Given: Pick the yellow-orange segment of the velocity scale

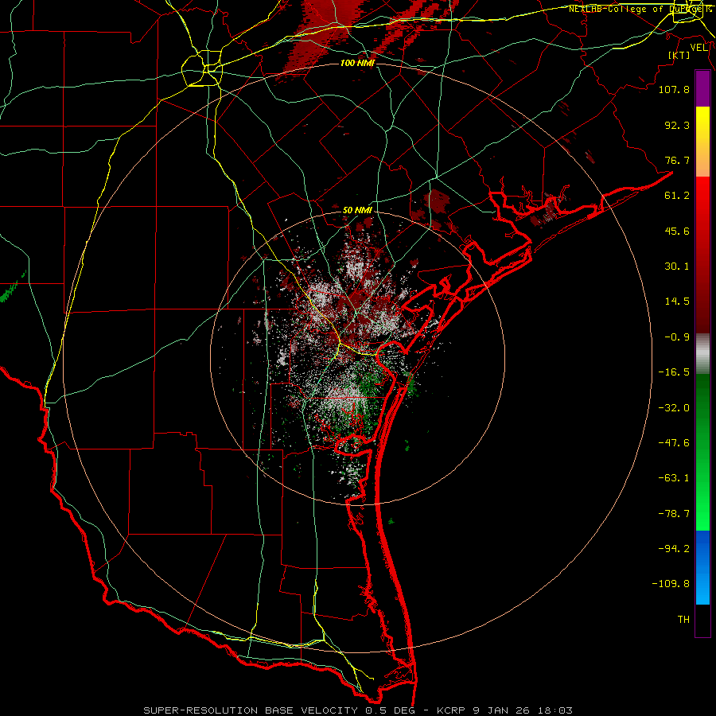Looking at the screenshot, I should [702, 142].
